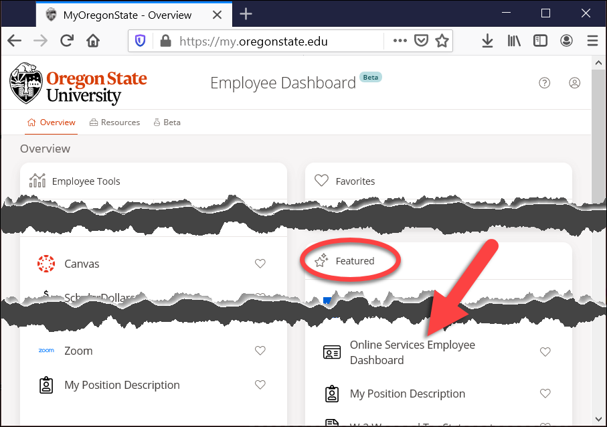Viewport: 607px width, 427px height.
Task: Open the browser home page icon
Action: pyautogui.click(x=93, y=40)
